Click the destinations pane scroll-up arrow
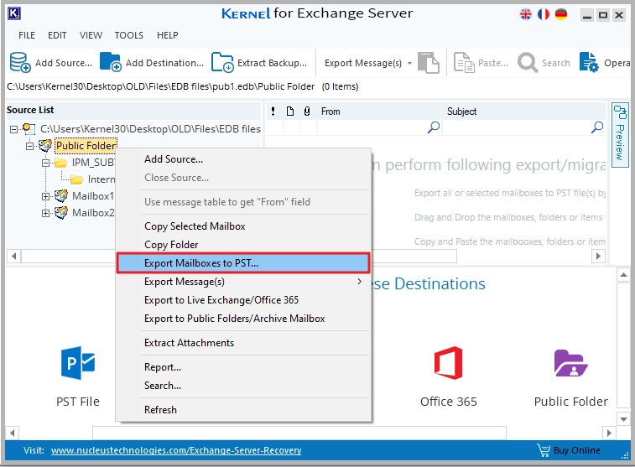The image size is (635, 467). (623, 275)
